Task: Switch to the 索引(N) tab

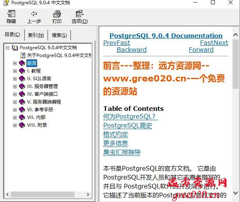Action: point(36,35)
